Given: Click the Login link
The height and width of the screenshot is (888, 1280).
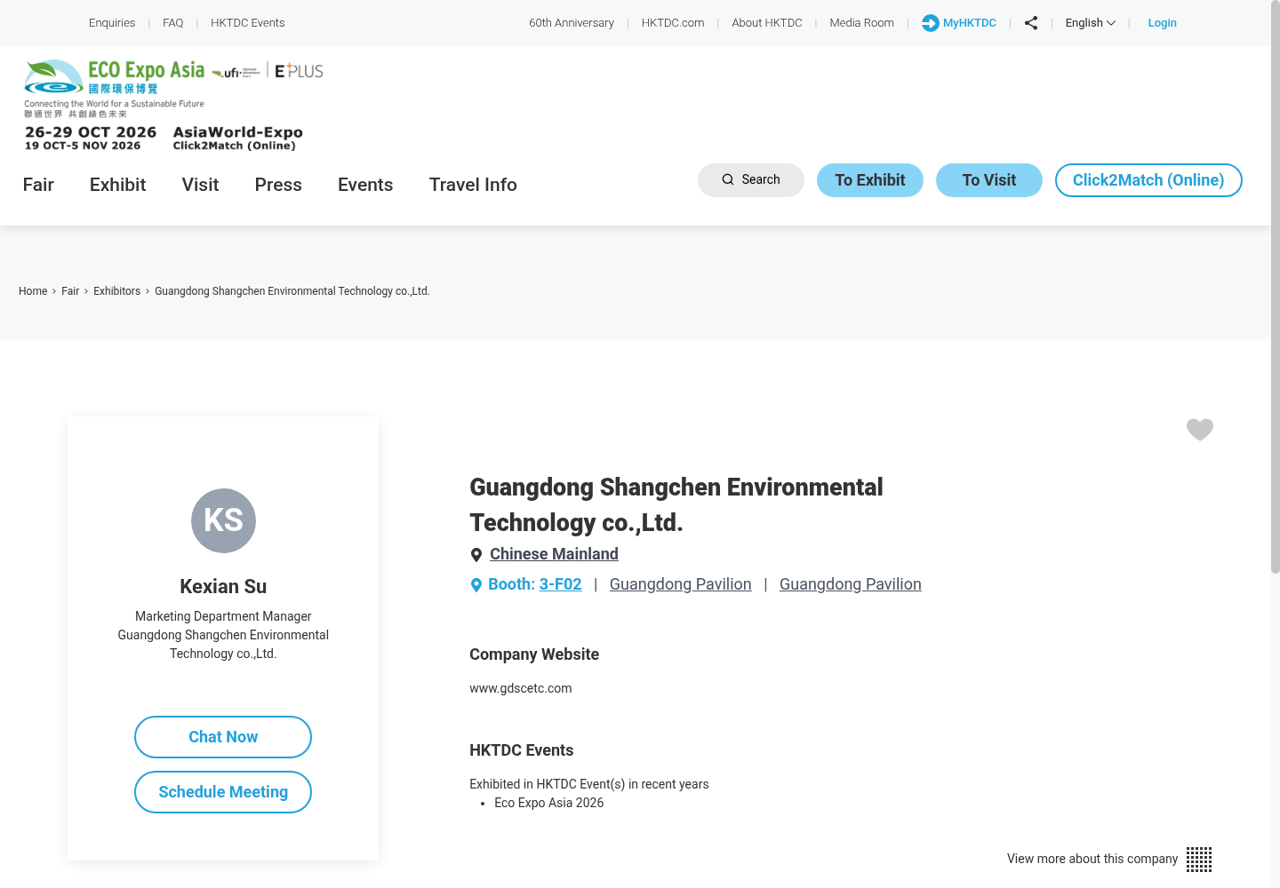Looking at the screenshot, I should coord(1163,23).
